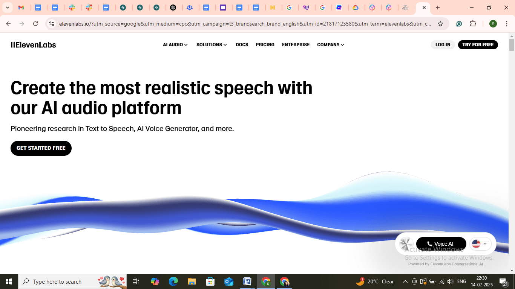The image size is (515, 289).
Task: Open Word from the taskbar
Action: tap(247, 281)
